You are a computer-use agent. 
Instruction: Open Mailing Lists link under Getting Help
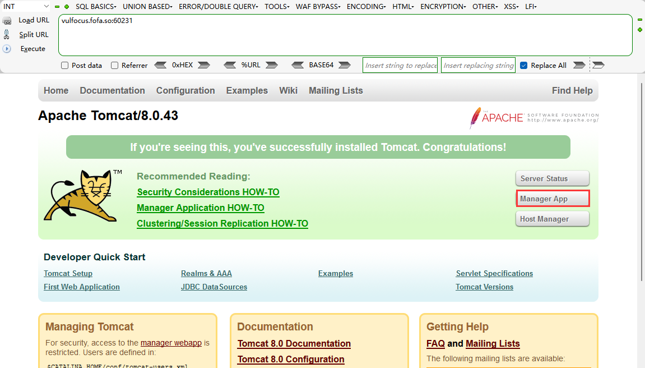click(x=493, y=344)
